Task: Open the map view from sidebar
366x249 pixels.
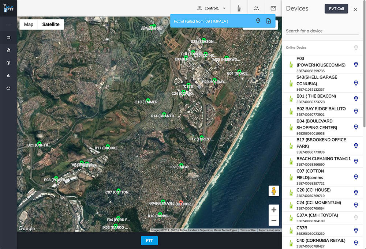Action: [x=8, y=38]
